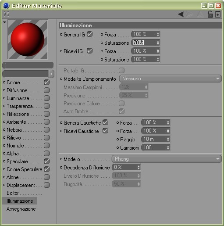Image resolution: width=224 pixels, height=226 pixels.
Task: Enable the Alpha channel checkbox
Action: [x=46, y=154]
